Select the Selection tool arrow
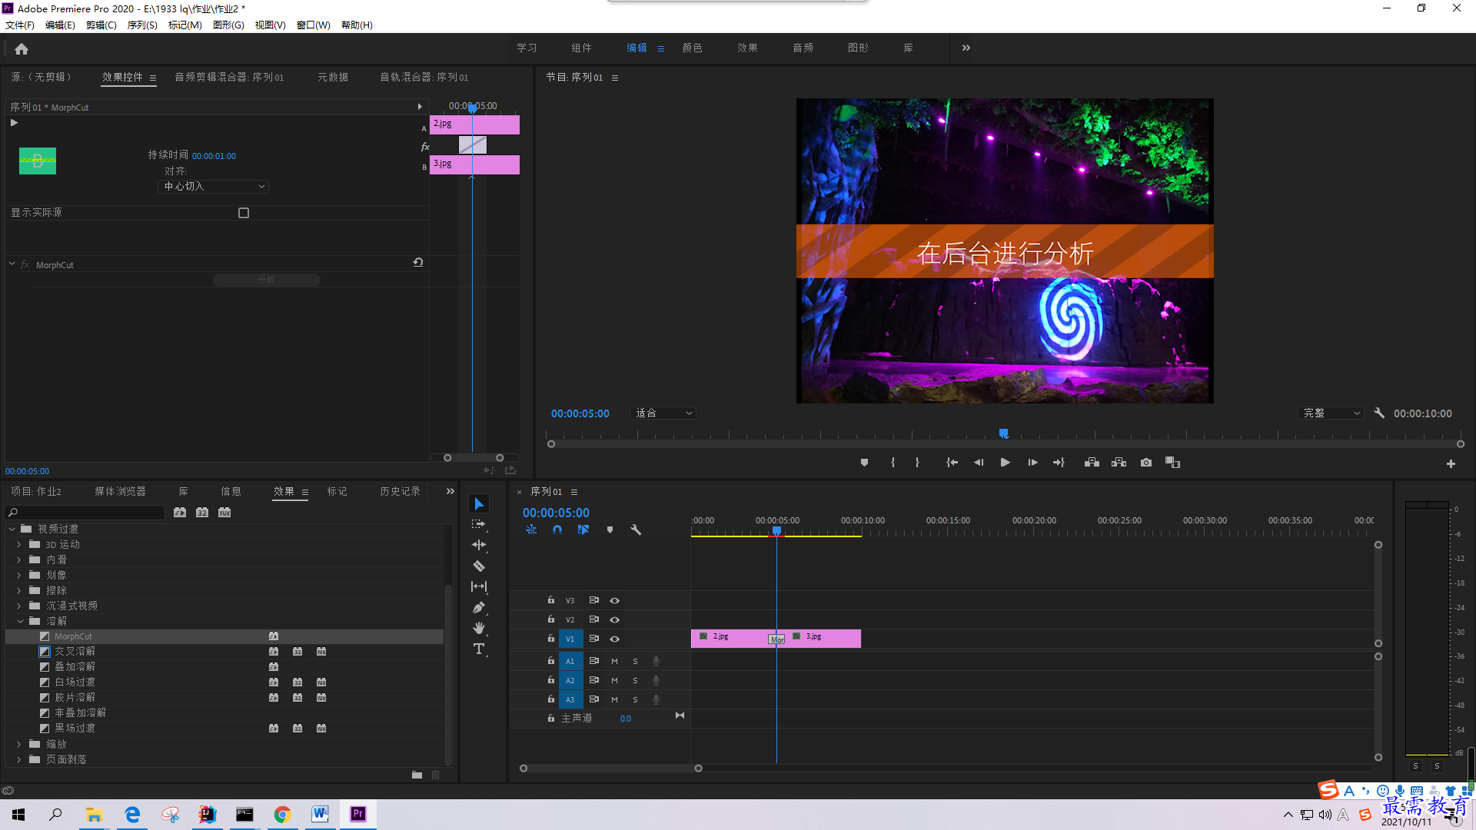Image resolution: width=1476 pixels, height=830 pixels. point(479,504)
